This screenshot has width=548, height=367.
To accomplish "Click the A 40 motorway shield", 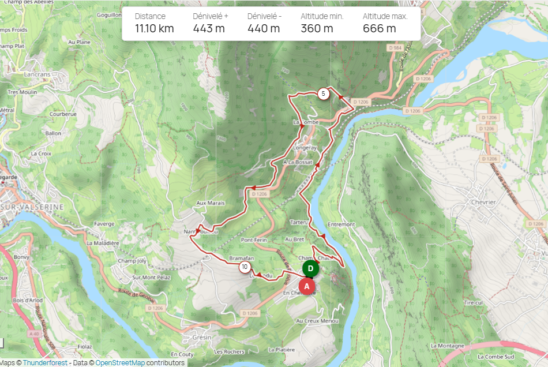I will point(34,334).
